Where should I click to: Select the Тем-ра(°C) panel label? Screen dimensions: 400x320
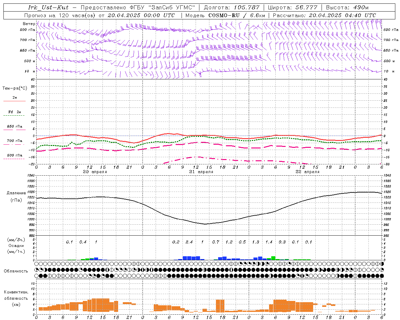pos(15,88)
